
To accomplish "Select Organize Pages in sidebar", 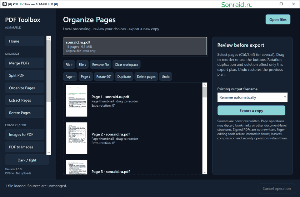I will (x=25, y=88).
